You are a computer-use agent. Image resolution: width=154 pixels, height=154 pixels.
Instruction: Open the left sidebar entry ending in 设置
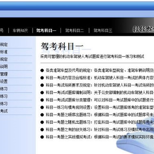pos(4,81)
